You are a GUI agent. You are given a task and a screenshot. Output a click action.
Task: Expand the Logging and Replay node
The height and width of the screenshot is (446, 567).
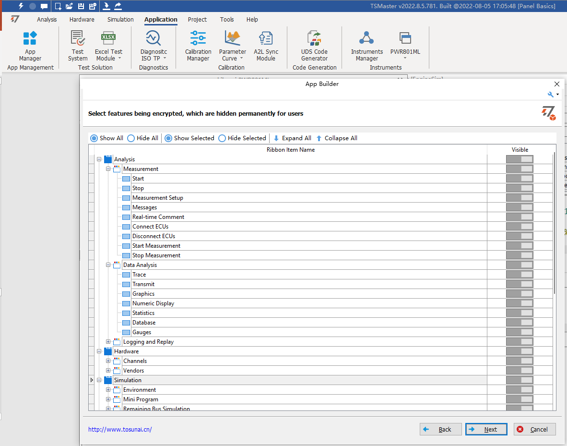[108, 342]
